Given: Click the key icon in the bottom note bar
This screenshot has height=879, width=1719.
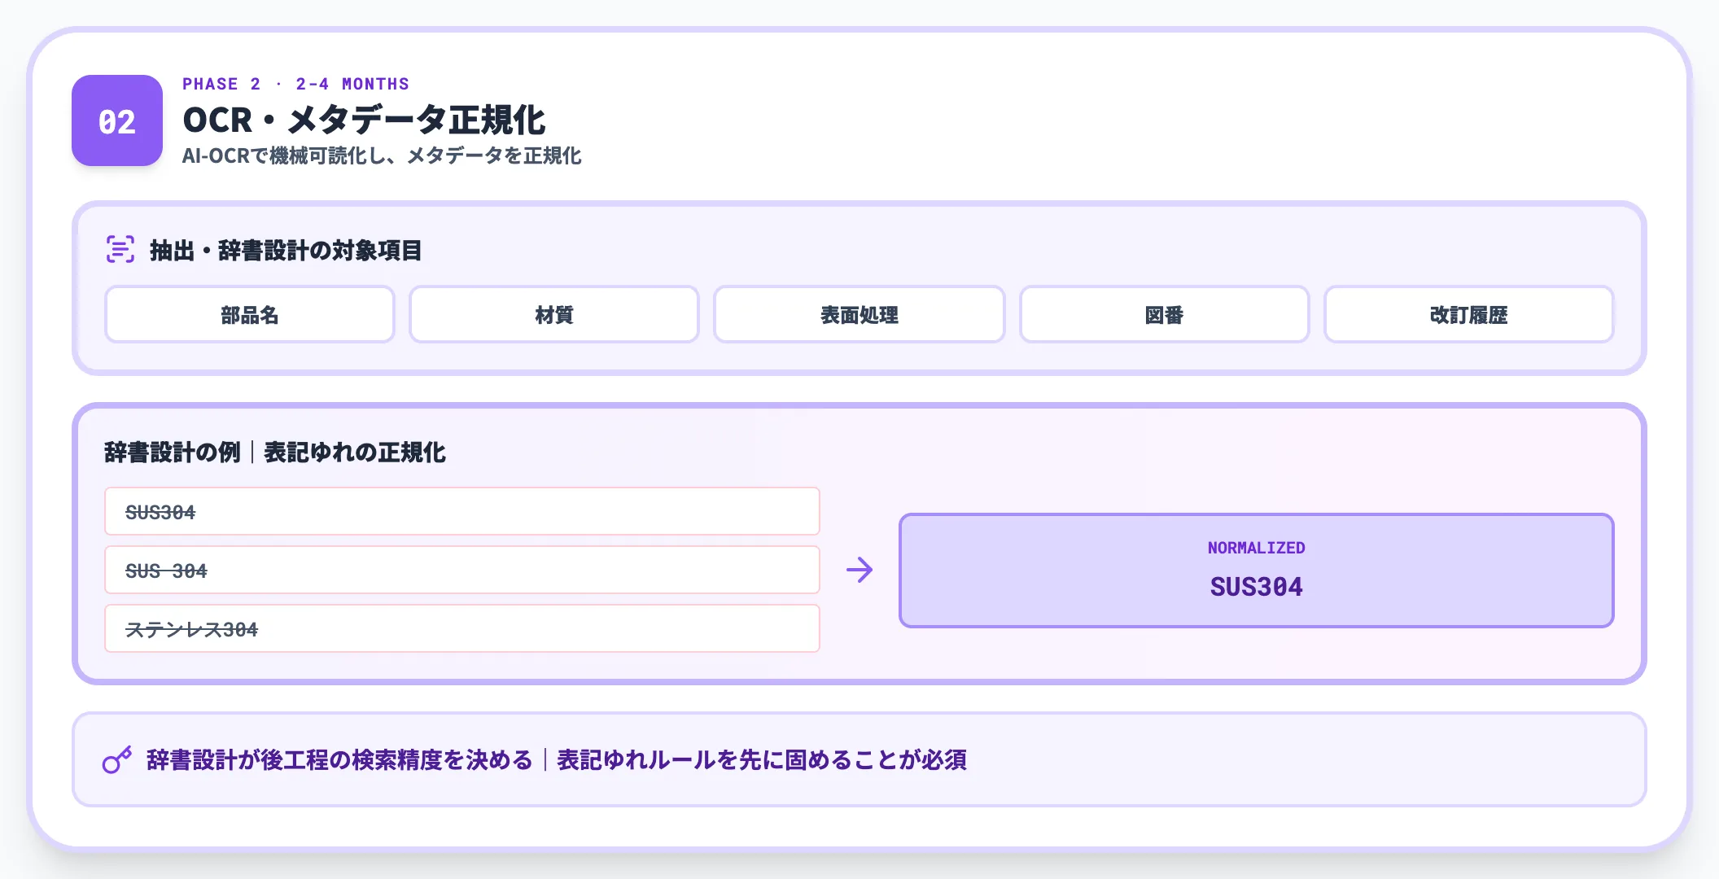Looking at the screenshot, I should [116, 759].
